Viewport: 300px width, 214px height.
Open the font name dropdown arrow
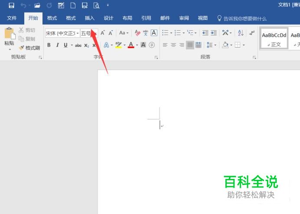click(x=78, y=33)
